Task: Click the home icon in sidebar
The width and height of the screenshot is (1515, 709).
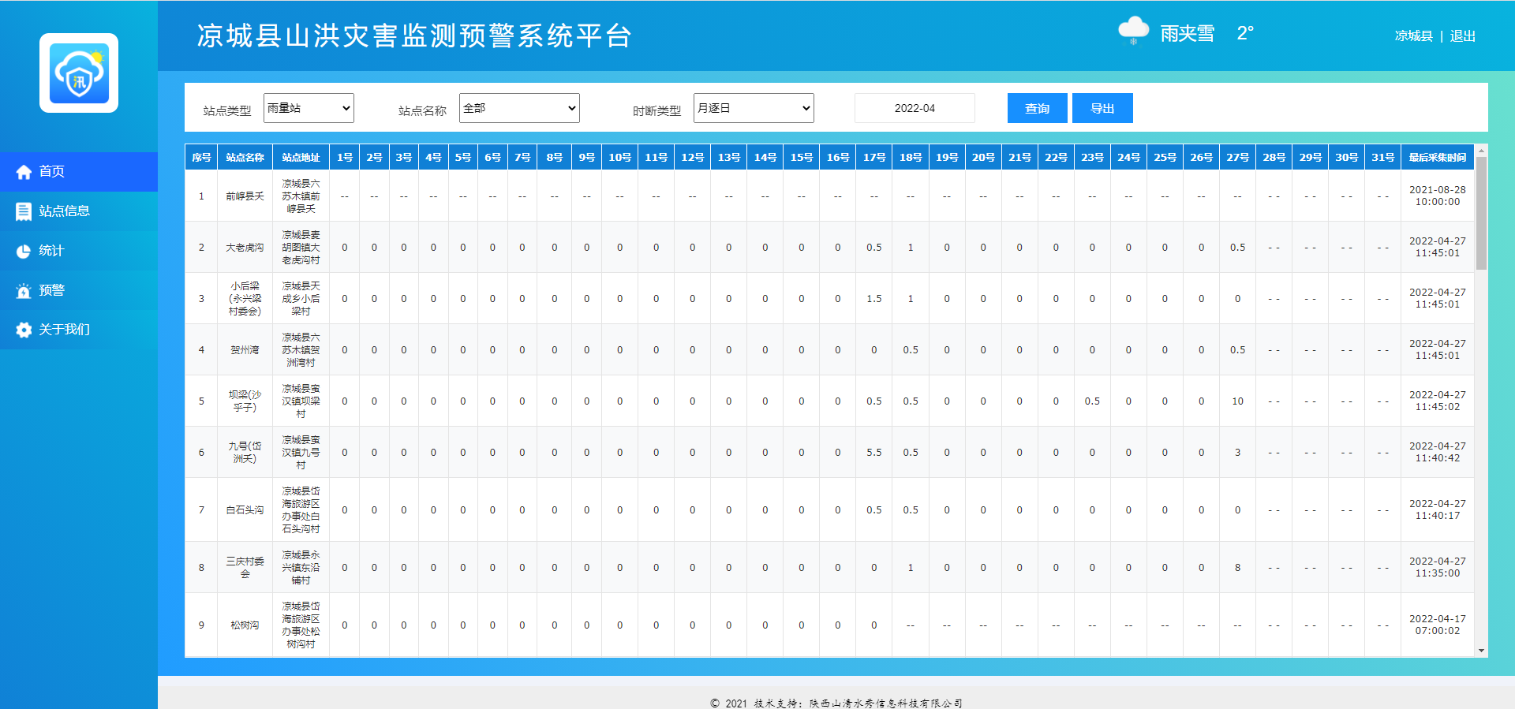Action: coord(24,172)
